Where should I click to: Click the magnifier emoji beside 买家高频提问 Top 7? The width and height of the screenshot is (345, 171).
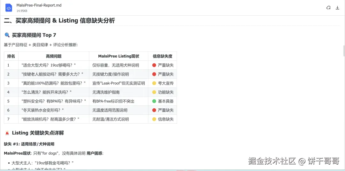coord(7,35)
